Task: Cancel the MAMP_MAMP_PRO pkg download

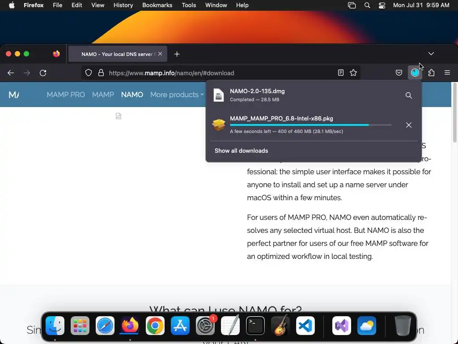Action: [409, 125]
